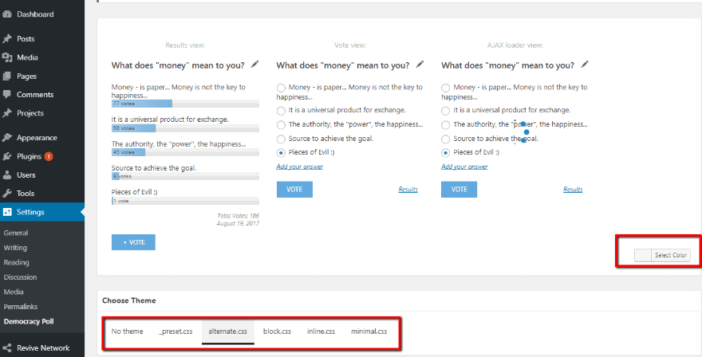This screenshot has width=702, height=357.
Task: Click the 'AJAX loader view:' label
Action: [515, 45]
